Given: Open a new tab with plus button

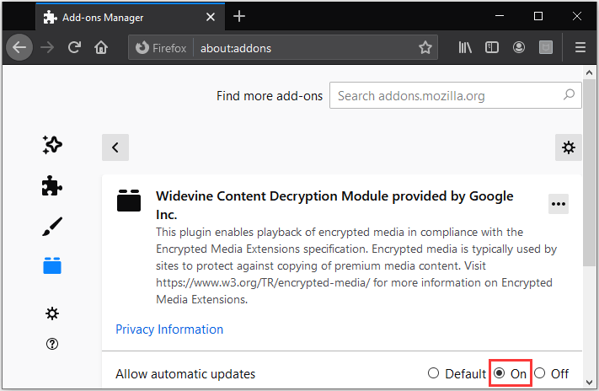Looking at the screenshot, I should pyautogui.click(x=239, y=16).
